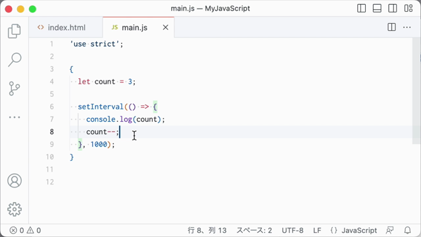Screen dimensions: 421x237
Task: Click console.log on line 7
Action: [109, 119]
